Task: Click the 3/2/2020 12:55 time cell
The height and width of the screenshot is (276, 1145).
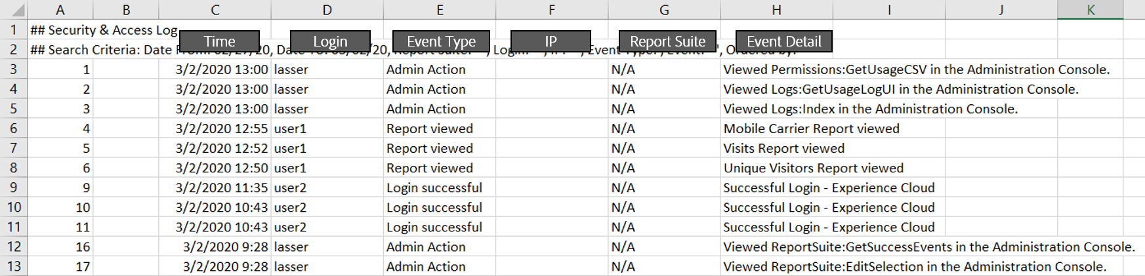Action: coord(222,129)
